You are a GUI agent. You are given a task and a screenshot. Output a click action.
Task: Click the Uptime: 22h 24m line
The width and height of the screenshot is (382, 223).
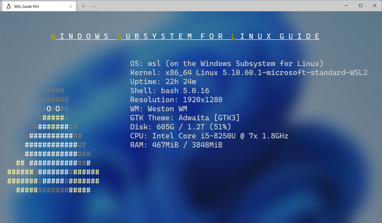(163, 82)
